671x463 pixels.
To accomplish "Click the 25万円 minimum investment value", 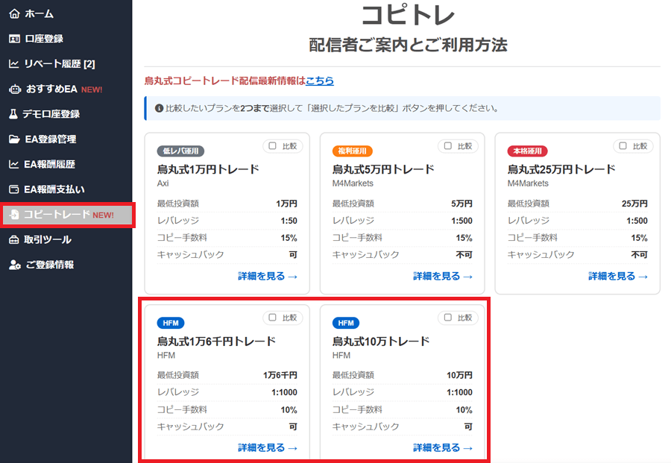I will (634, 204).
